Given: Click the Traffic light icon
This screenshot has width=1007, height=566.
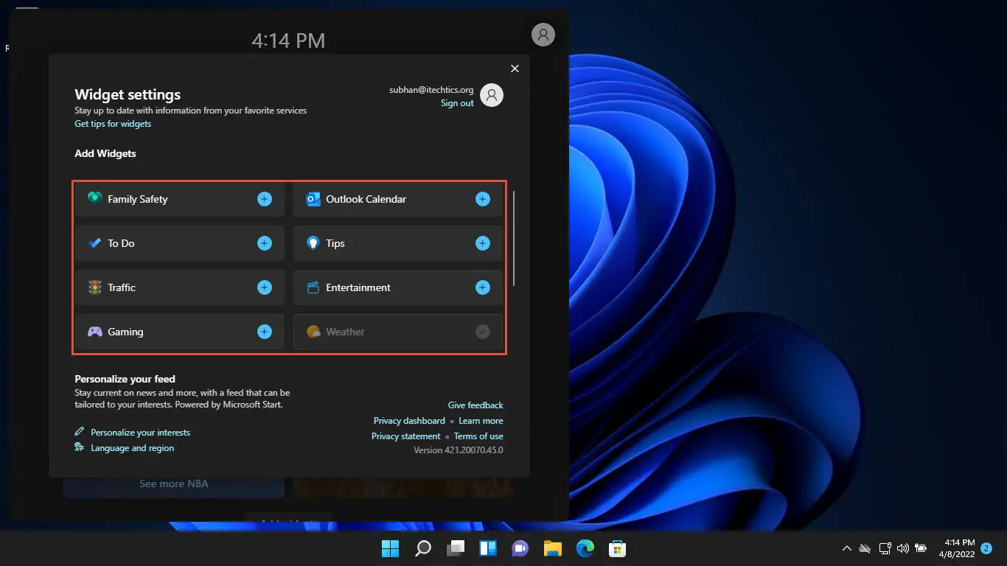Looking at the screenshot, I should pos(94,287).
